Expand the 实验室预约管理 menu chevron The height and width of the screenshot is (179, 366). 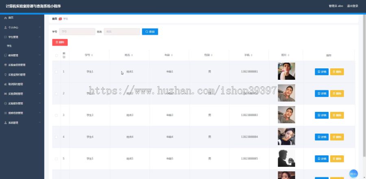tap(40, 75)
